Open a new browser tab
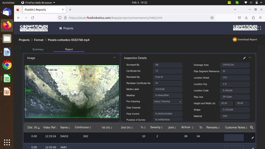The height and width of the screenshot is (149, 265). click(70, 10)
